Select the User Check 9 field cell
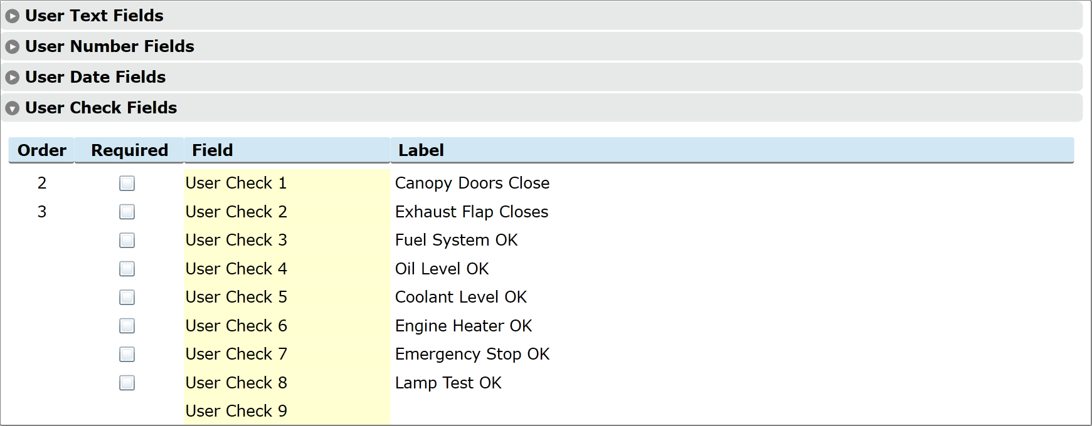The image size is (1092, 426). (x=236, y=411)
